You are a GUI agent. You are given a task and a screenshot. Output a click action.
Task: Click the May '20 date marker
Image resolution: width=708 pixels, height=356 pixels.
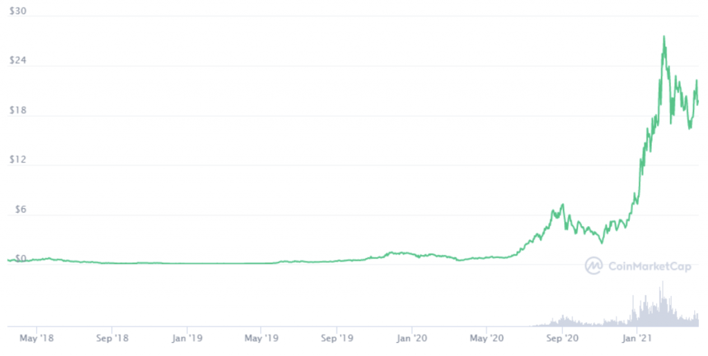486,338
